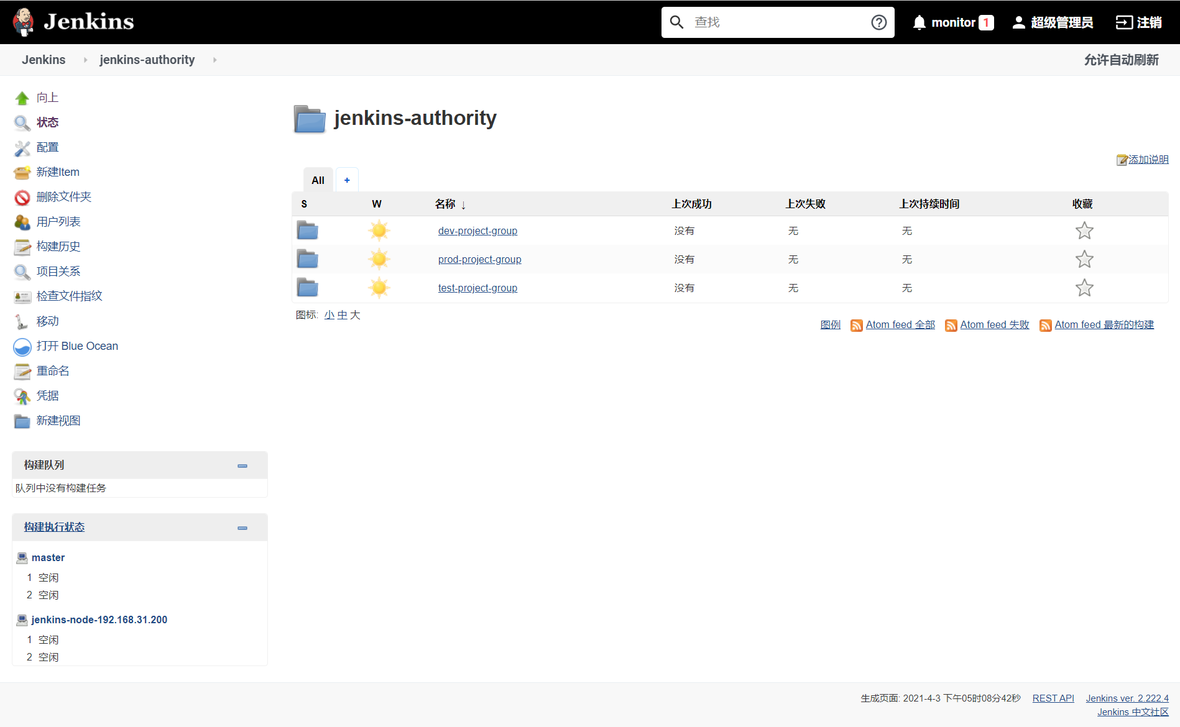Expand breadcrumb arrow after Jenkins

tap(85, 60)
